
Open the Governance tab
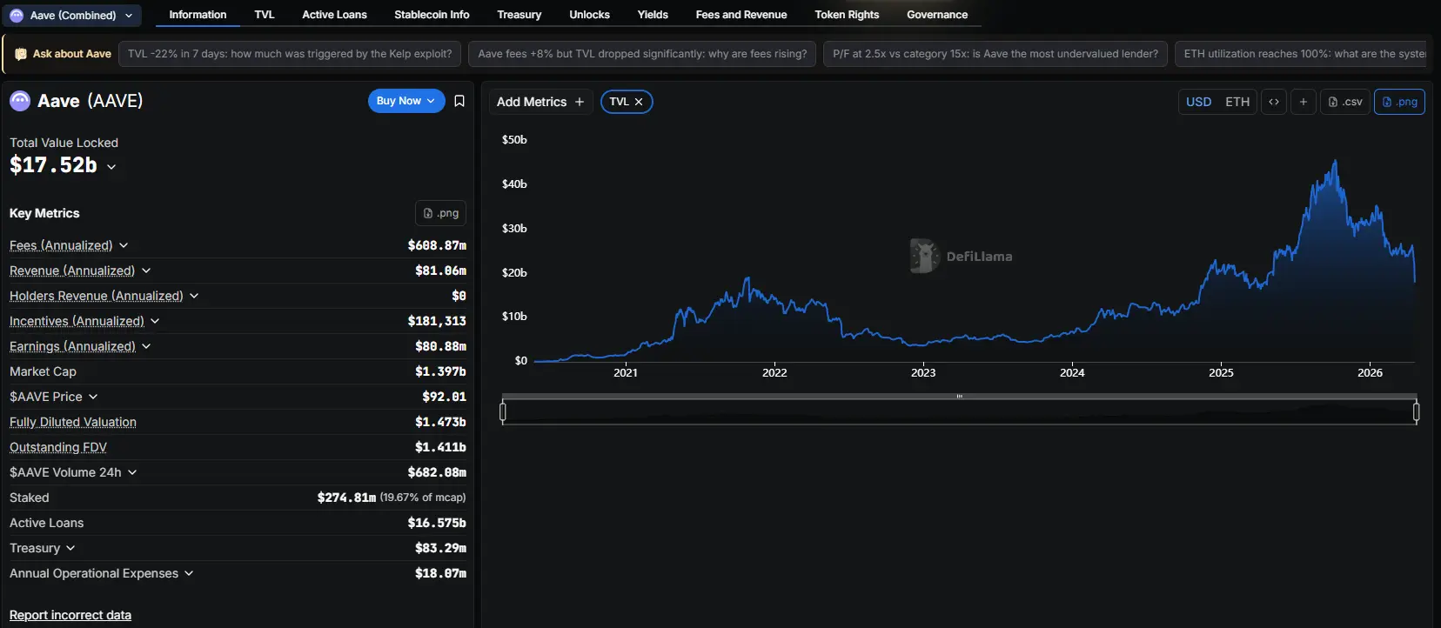pyautogui.click(x=936, y=15)
